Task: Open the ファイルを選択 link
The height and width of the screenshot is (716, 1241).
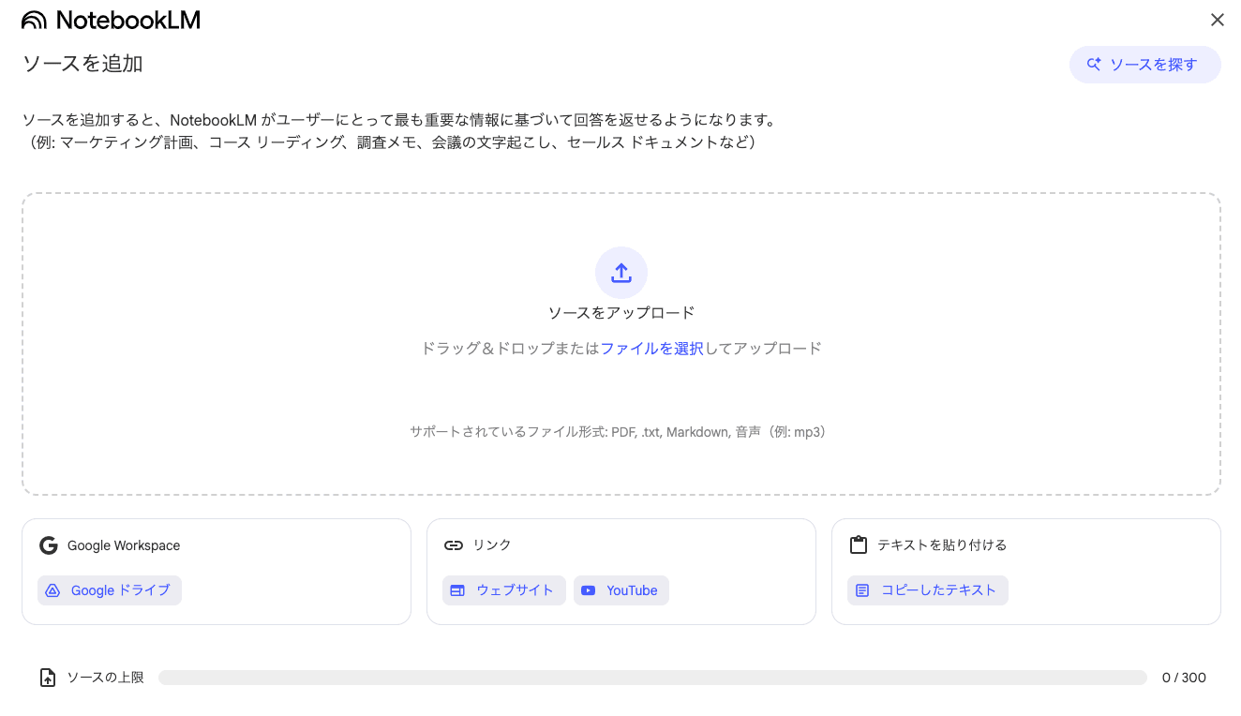Action: (651, 349)
